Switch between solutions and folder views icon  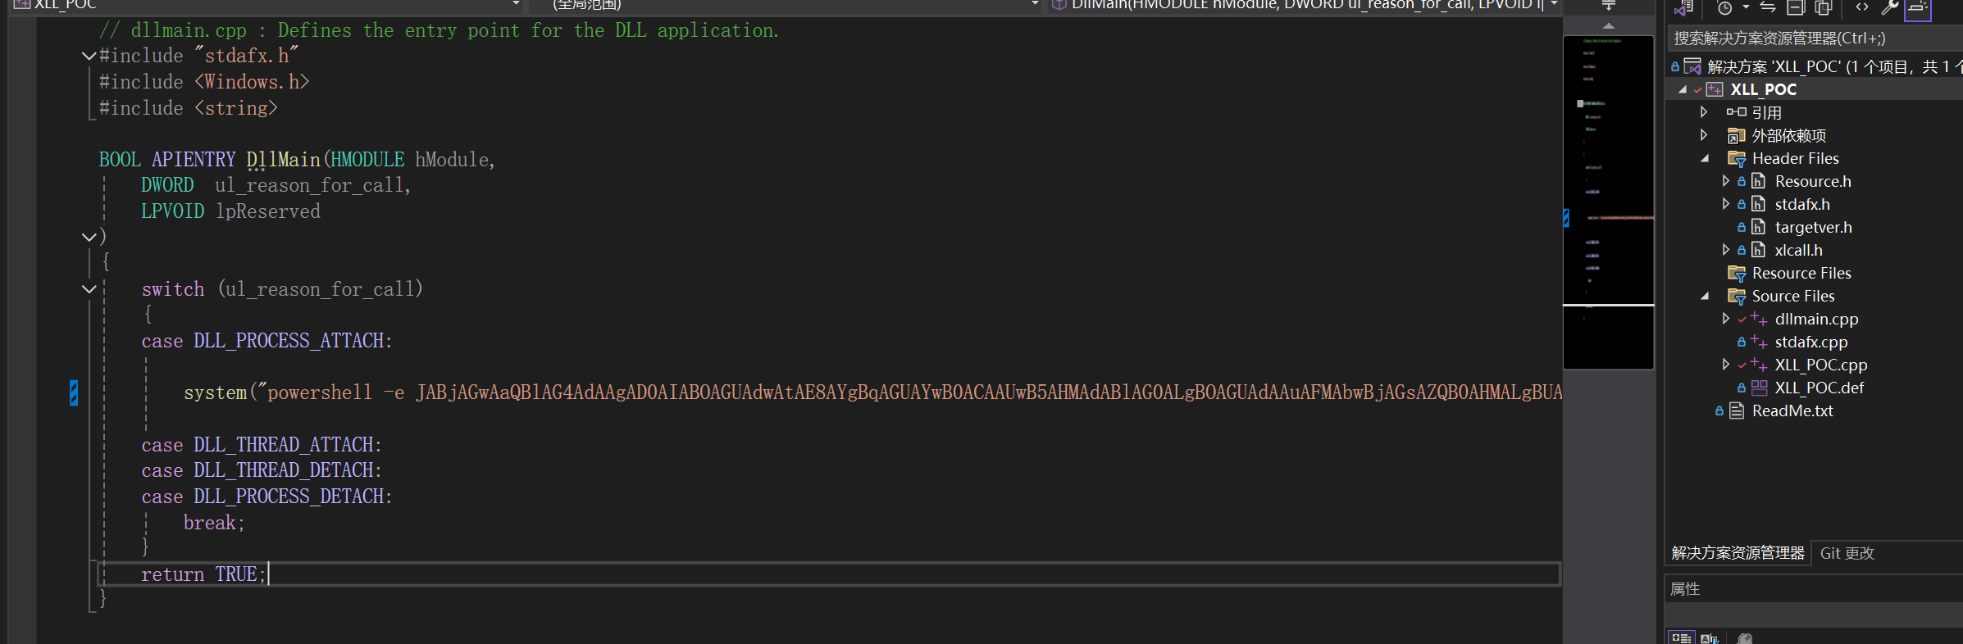pos(1684,7)
